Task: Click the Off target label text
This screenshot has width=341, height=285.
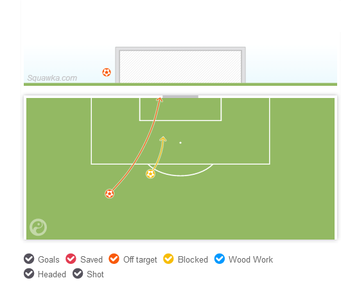Action: tap(140, 260)
